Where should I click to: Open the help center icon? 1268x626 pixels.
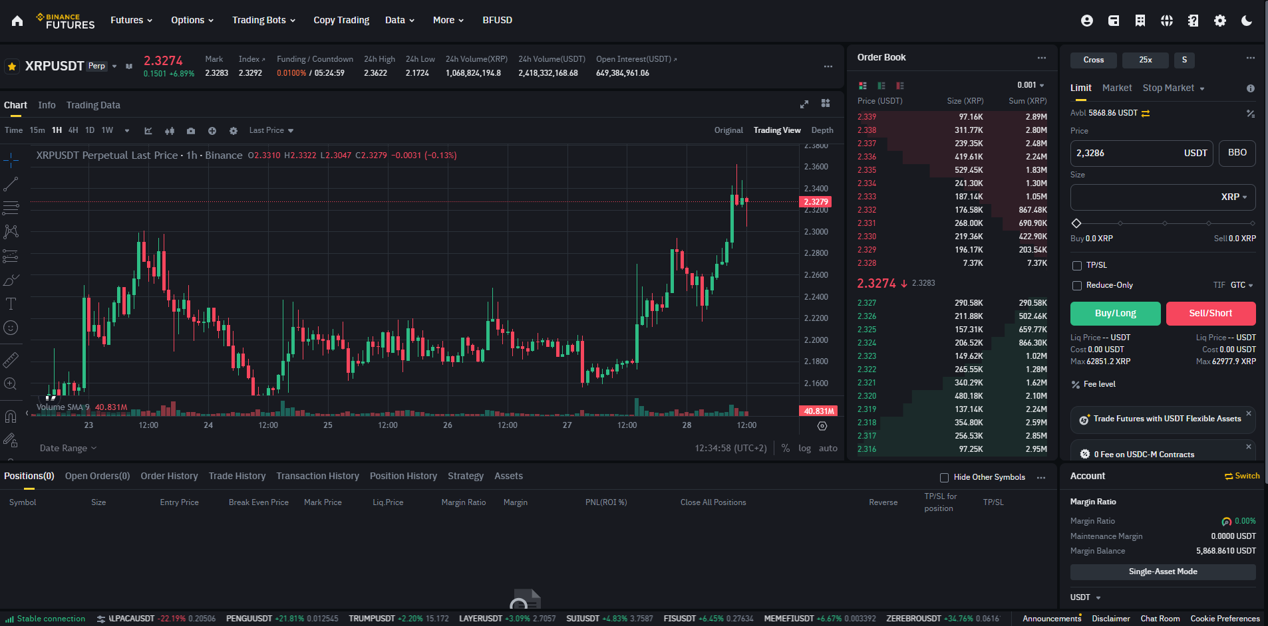(1193, 21)
